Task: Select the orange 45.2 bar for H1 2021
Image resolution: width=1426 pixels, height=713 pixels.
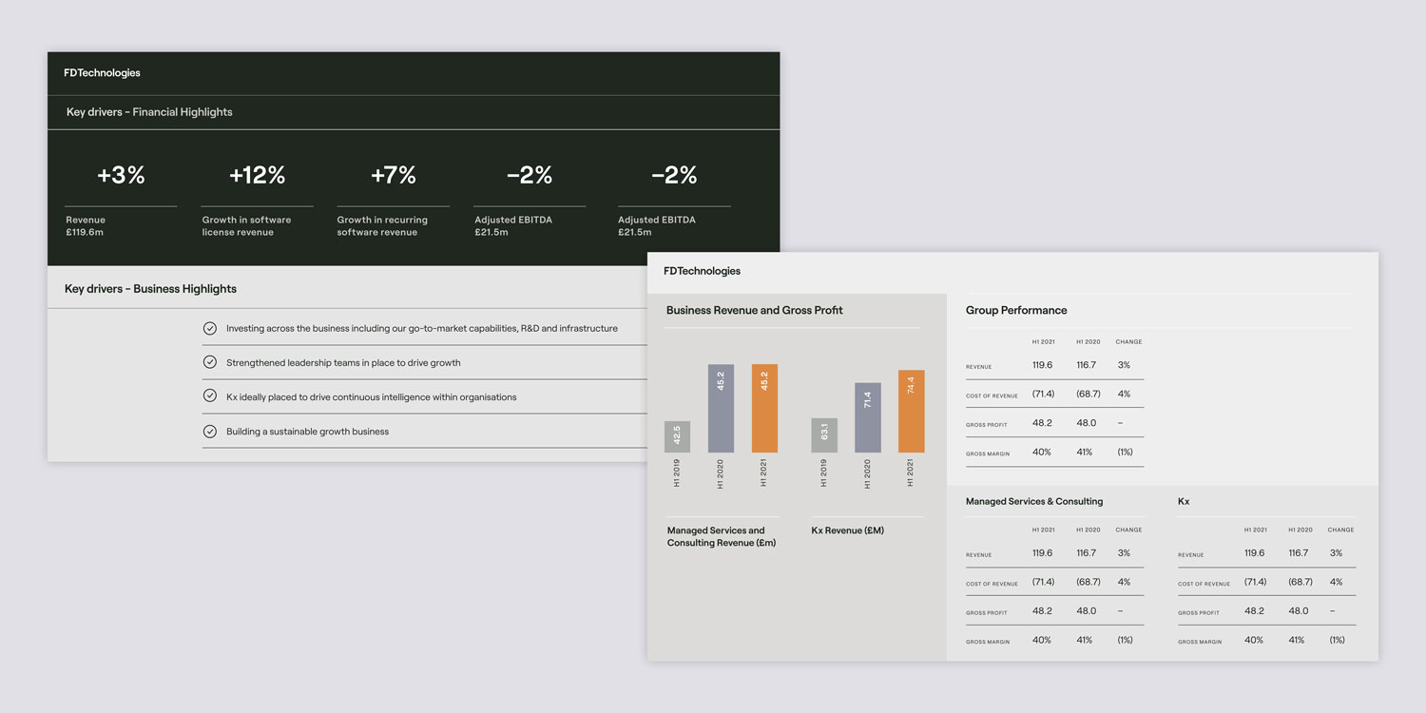Action: 764,408
